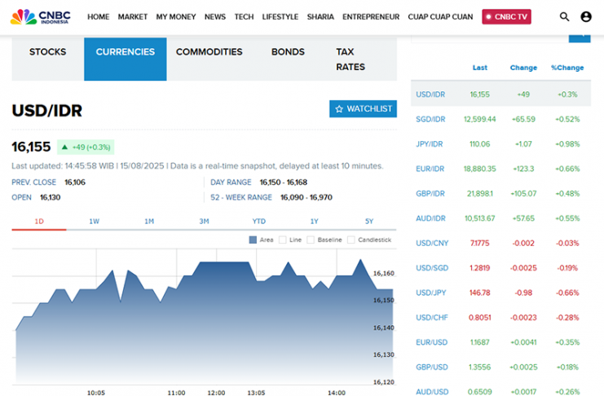Add USD/IDR to Watchlist
Image resolution: width=604 pixels, height=396 pixels.
coord(363,108)
